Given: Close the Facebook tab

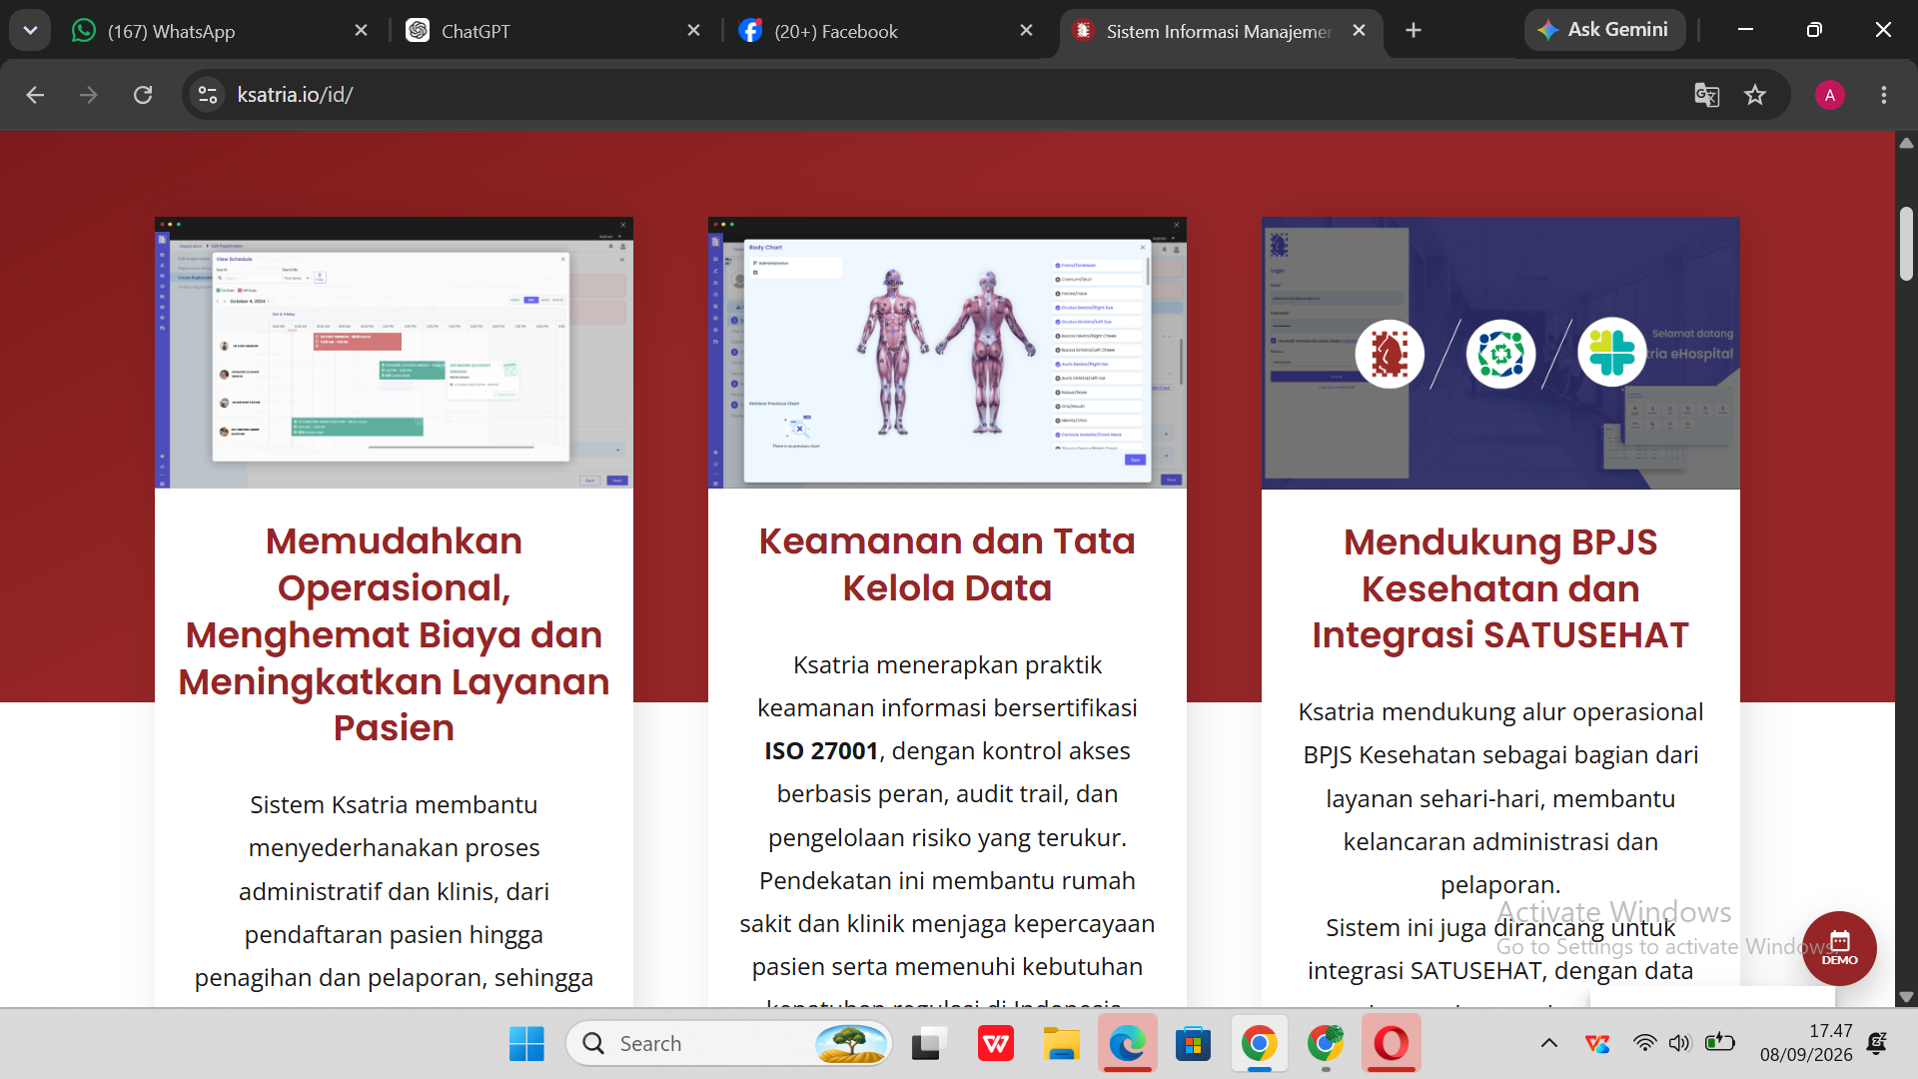Looking at the screenshot, I should (1026, 31).
